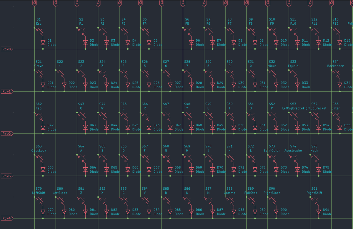Click the "FullStop" value text

(251, 193)
